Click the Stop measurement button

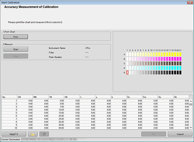tap(16, 56)
